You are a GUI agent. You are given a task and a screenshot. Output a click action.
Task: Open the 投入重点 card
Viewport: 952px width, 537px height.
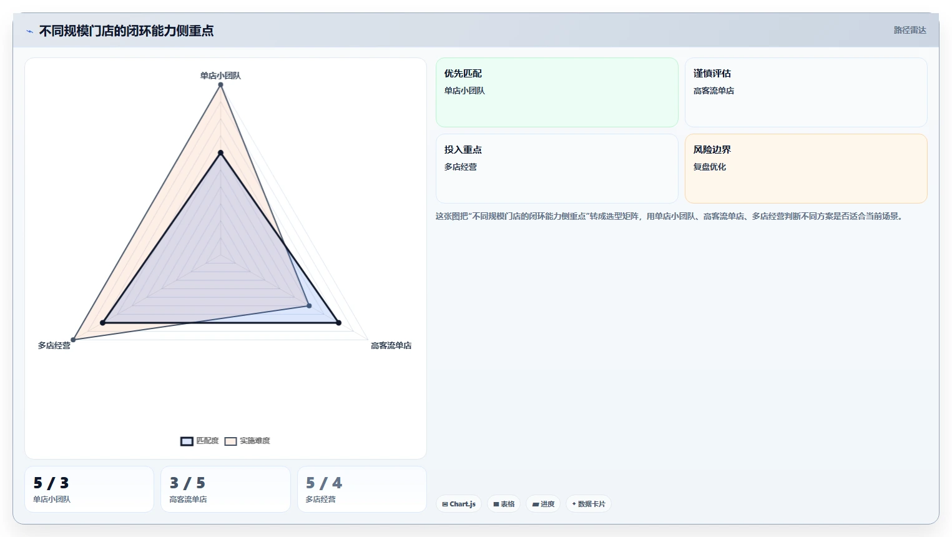(x=557, y=169)
